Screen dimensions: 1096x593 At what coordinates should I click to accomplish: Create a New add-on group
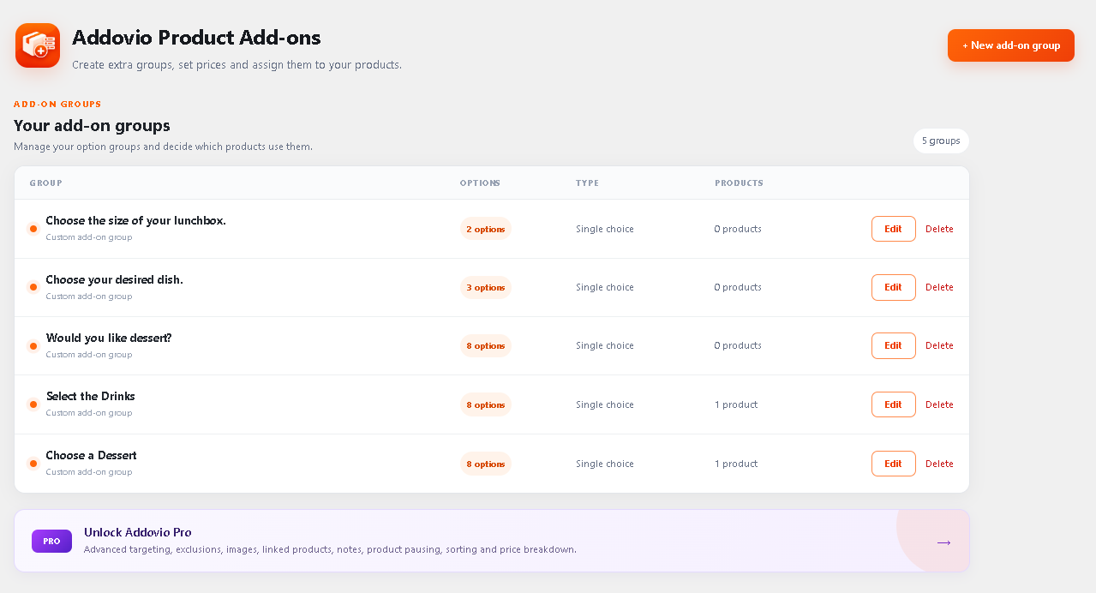coord(1011,45)
